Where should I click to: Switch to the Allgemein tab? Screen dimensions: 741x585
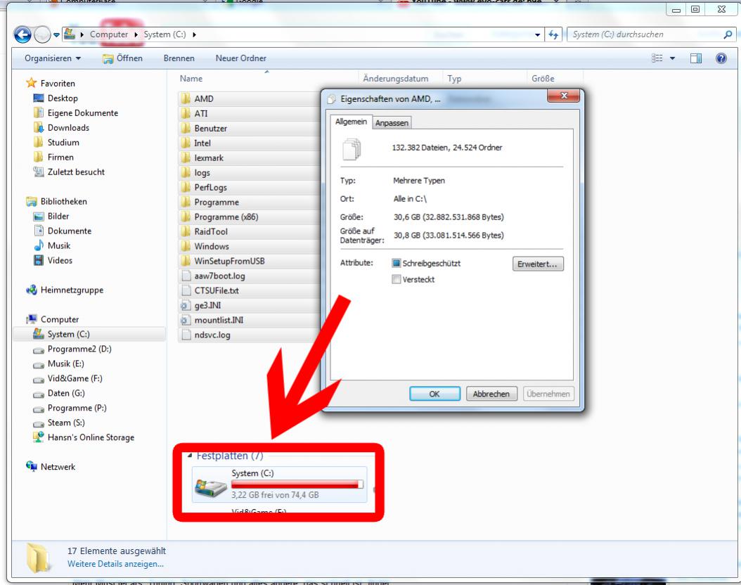(351, 122)
